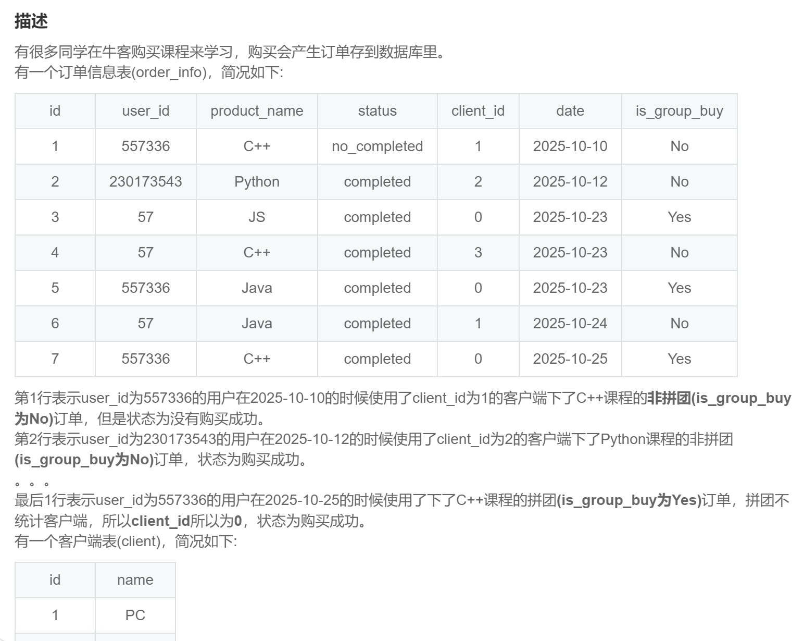This screenshot has height=641, width=804.
Task: Click 'Yes' in the JS row
Action: click(680, 217)
